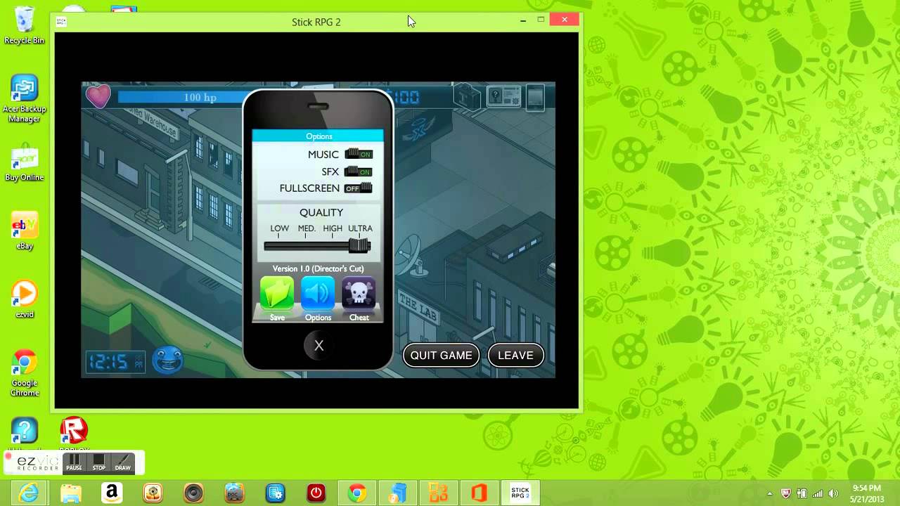Enable the FULLSCREEN switch
This screenshot has height=506, width=900.
click(x=359, y=188)
